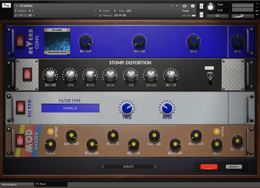Click the next-preset arrow beside SKRATE
This screenshot has width=260, height=188.
tap(155, 167)
